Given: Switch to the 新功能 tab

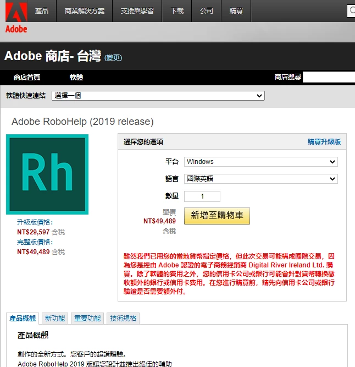Looking at the screenshot, I should point(55,319).
